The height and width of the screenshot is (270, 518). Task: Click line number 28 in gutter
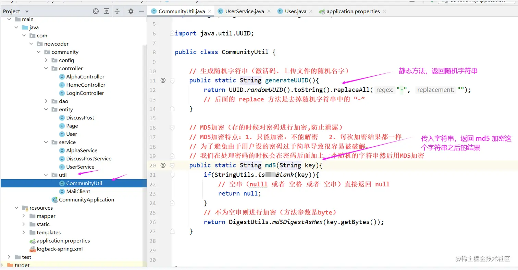click(152, 241)
